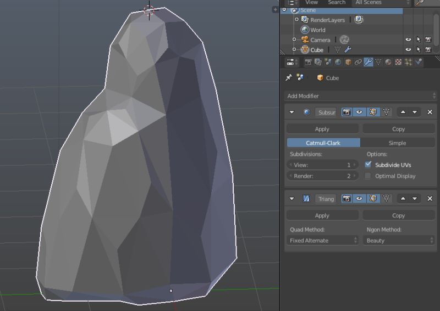Collapse the Subsurf modifier panel

pyautogui.click(x=292, y=112)
